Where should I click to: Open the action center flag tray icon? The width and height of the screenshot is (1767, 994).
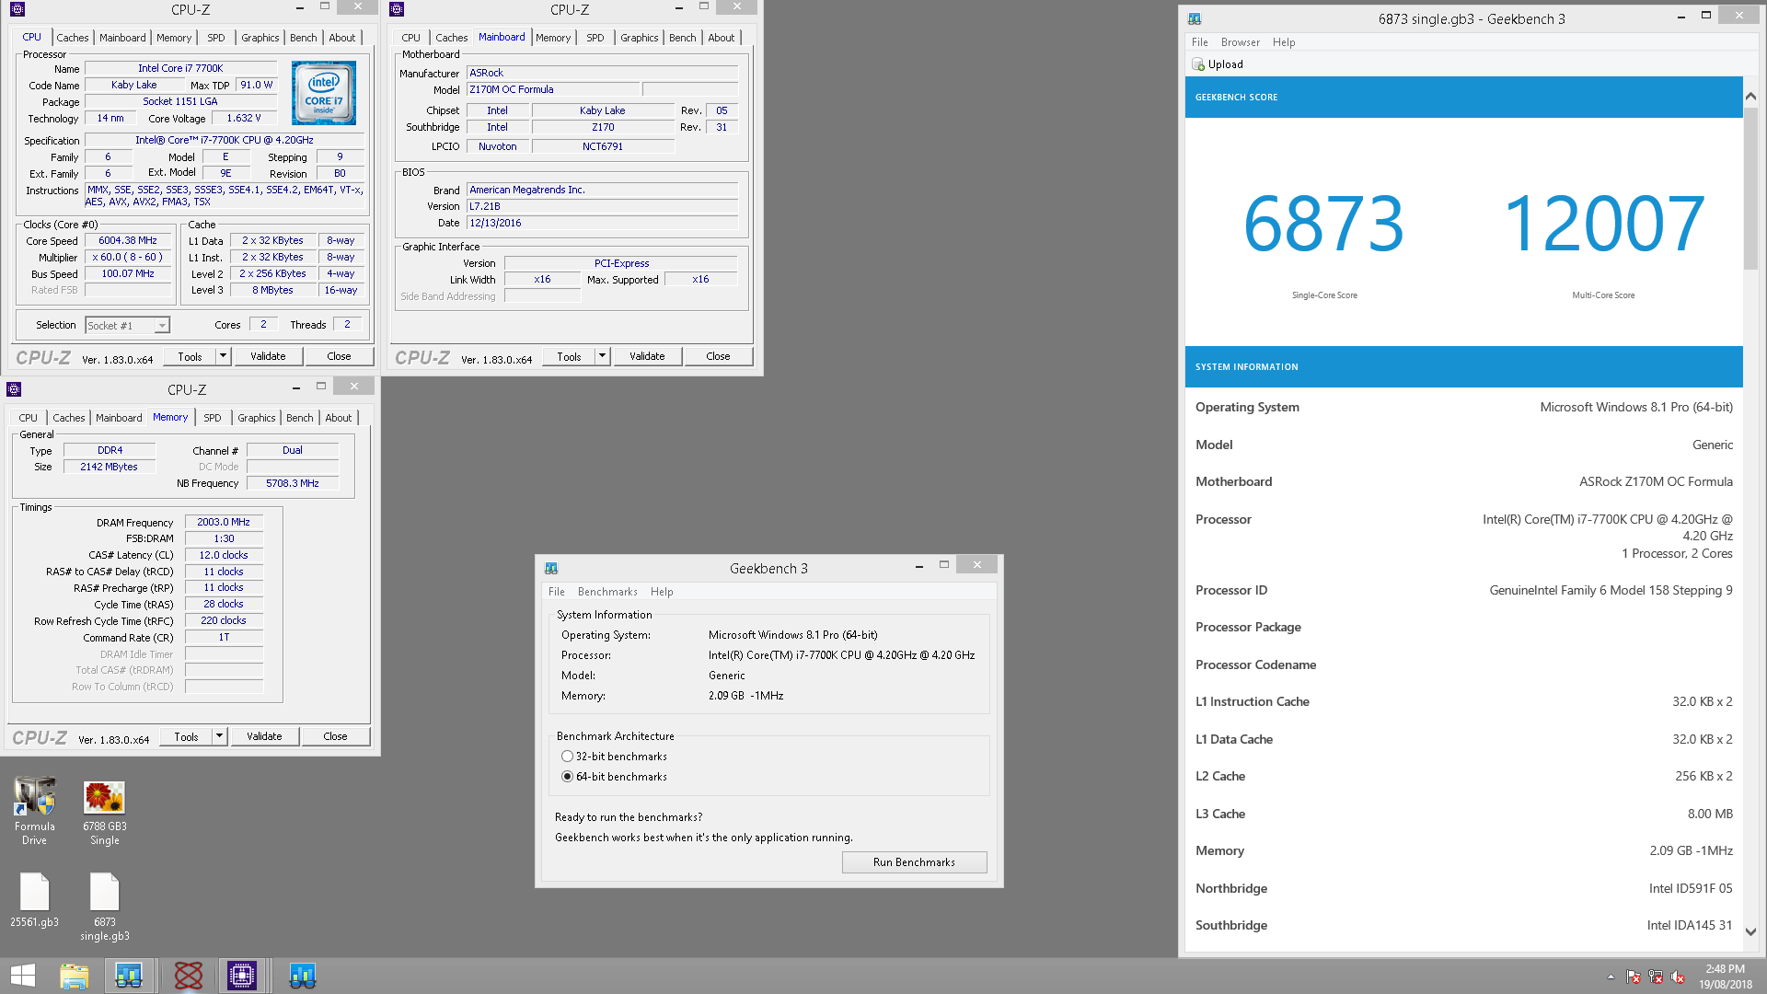pyautogui.click(x=1634, y=977)
